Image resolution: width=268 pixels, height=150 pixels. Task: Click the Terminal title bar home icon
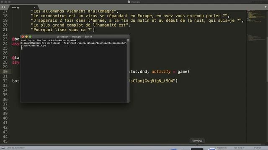click(x=58, y=37)
